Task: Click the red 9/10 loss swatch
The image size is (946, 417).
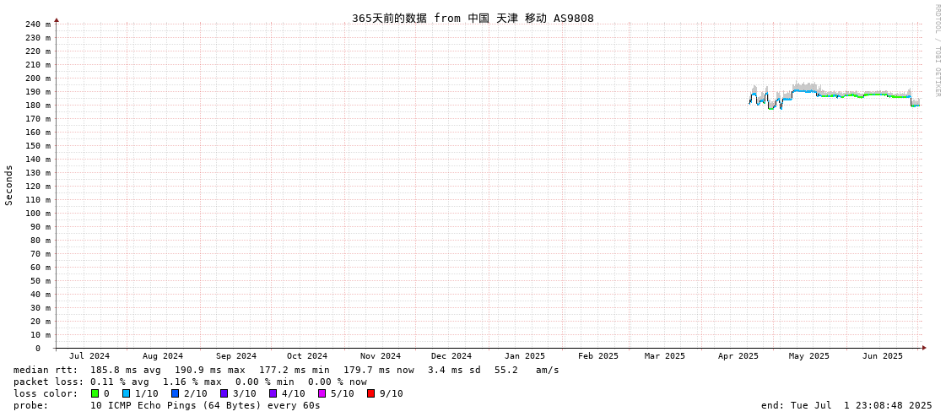Action: (370, 393)
